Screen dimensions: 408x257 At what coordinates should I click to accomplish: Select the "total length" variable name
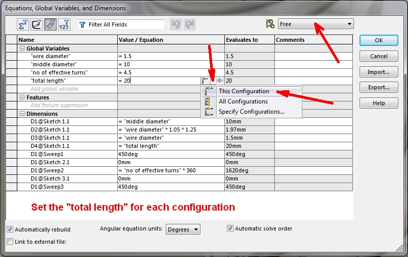[x=48, y=81]
